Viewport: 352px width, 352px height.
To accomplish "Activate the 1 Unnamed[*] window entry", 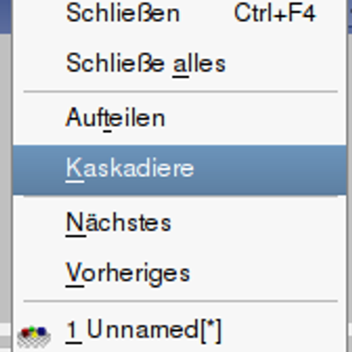I will point(180,330).
